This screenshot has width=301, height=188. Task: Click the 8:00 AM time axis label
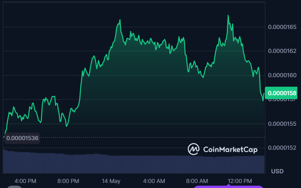tap(197, 181)
